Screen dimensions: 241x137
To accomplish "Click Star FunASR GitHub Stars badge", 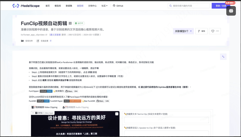I will coord(100,101).
